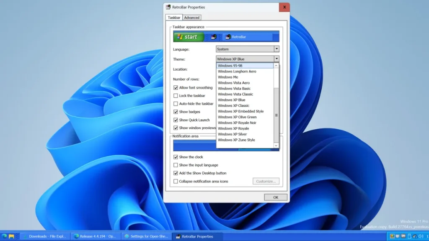Open the Theme dropdown arrow
The image size is (429, 241).
pyautogui.click(x=277, y=59)
